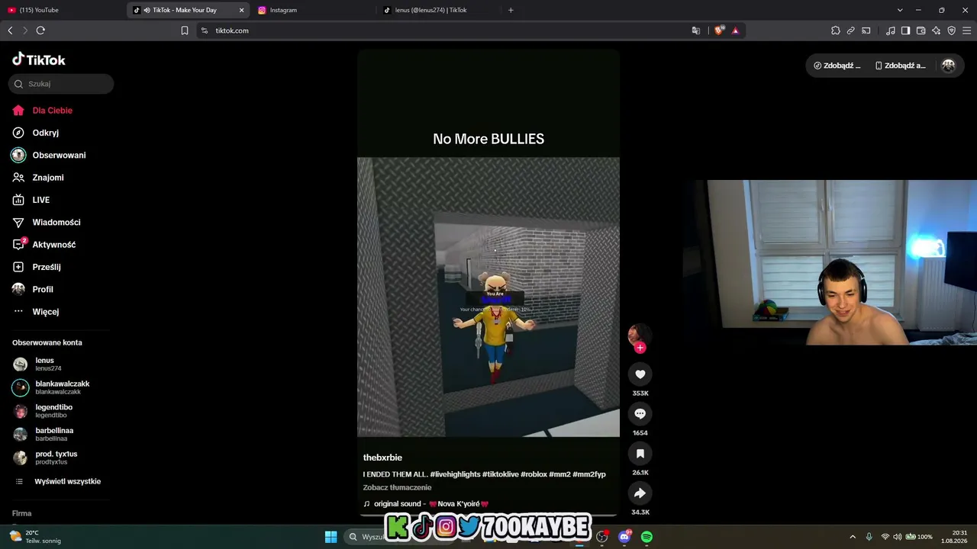Share the video with the arrow icon
977x549 pixels.
[640, 493]
